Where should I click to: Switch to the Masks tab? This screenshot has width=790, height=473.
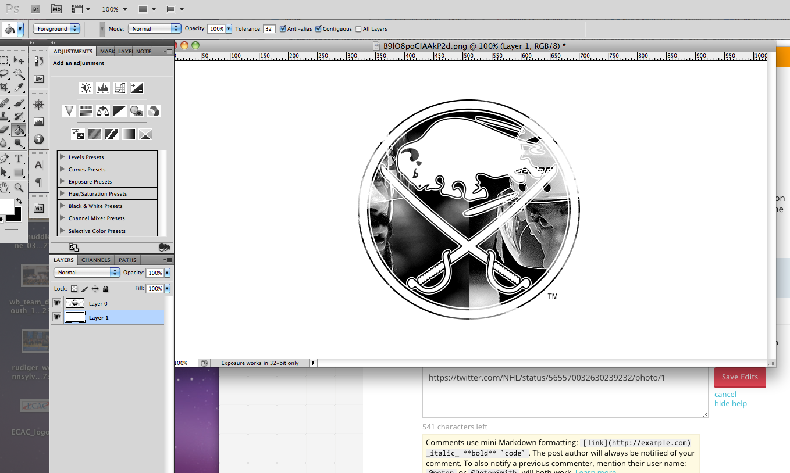click(108, 51)
